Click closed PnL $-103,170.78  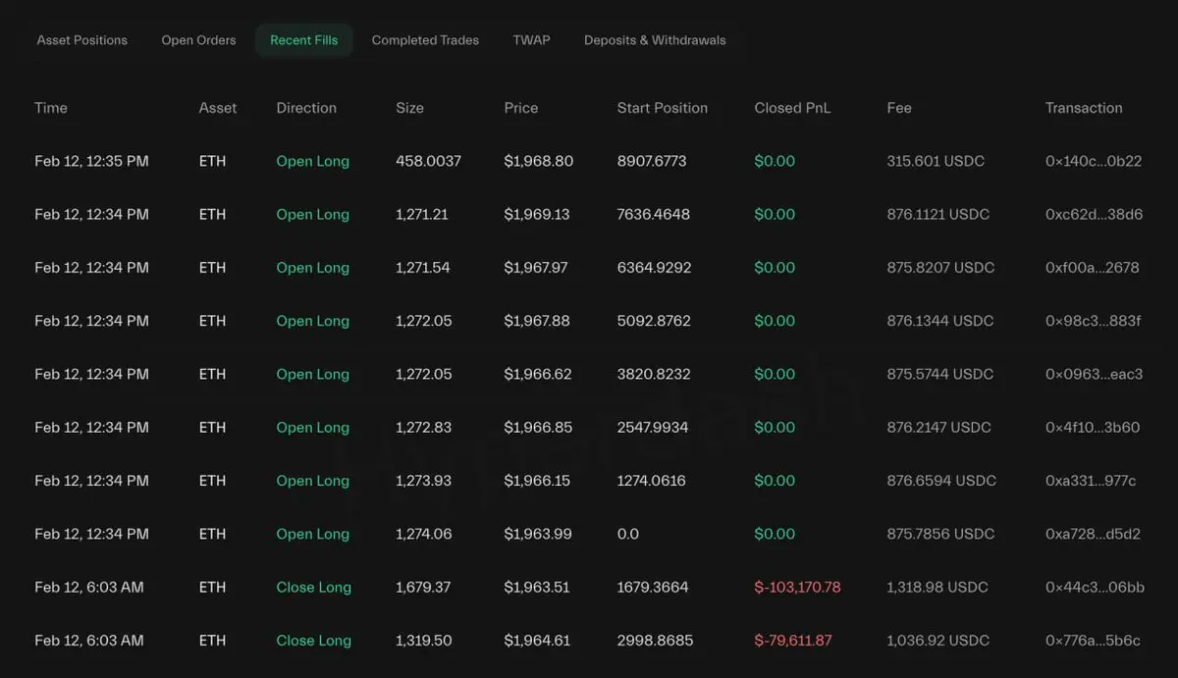click(x=797, y=587)
